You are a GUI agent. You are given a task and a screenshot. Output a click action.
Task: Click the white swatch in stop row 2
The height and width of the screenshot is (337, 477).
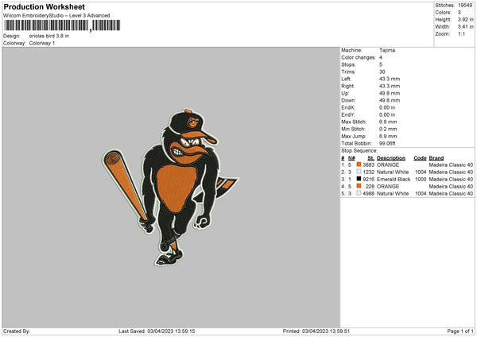tap(359, 172)
